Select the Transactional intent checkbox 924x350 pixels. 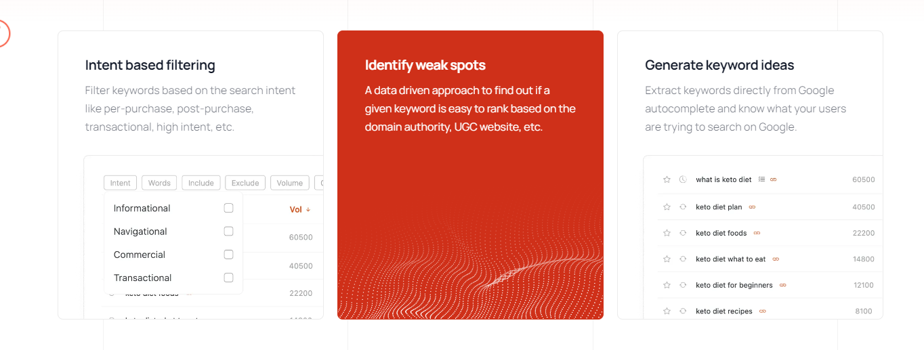coord(228,278)
